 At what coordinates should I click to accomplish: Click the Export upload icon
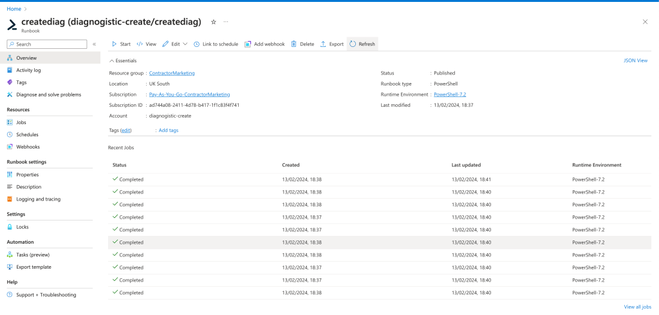tap(323, 44)
